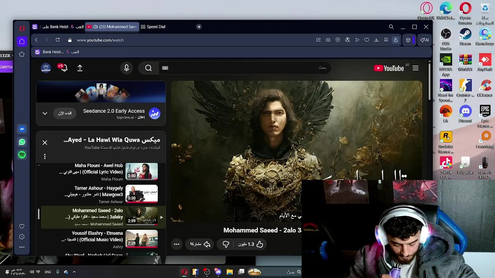Open volume control in system tray
The width and height of the screenshot is (495, 278).
(x=32, y=272)
